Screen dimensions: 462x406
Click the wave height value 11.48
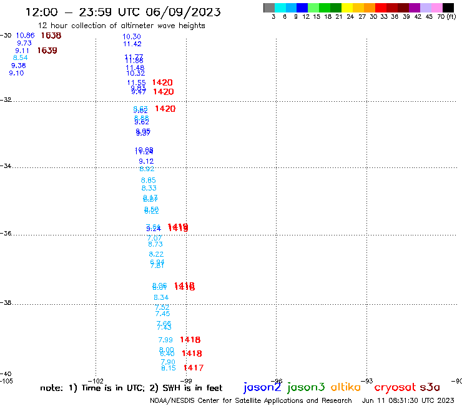click(x=135, y=67)
